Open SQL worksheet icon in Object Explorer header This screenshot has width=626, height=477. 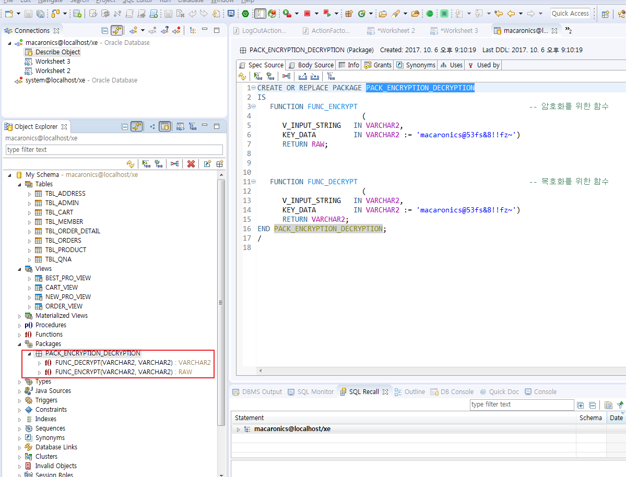pos(180,126)
